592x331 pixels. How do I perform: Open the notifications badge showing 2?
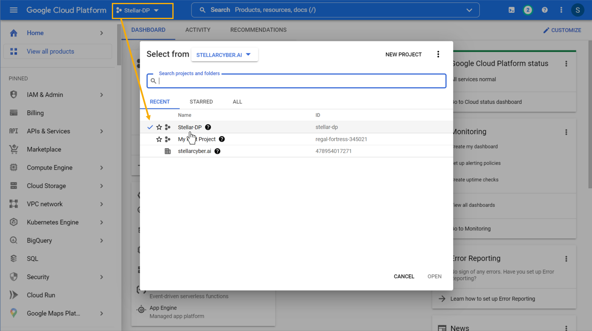coord(527,10)
